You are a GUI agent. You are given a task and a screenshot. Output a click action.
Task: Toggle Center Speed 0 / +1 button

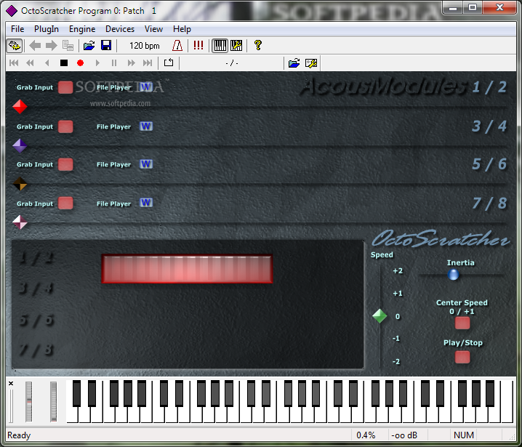[462, 323]
